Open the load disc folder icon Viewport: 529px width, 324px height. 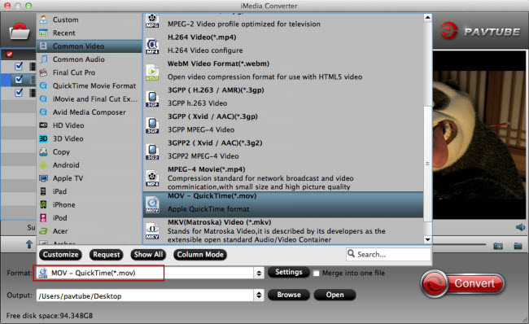click(x=20, y=32)
